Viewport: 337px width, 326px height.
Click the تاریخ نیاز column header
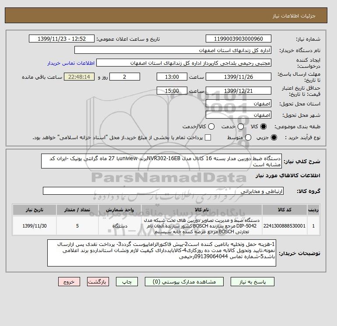pyautogui.click(x=35, y=210)
